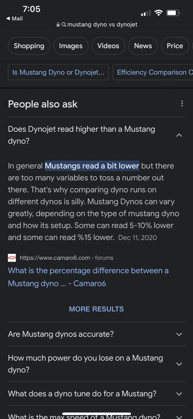Switch to the Shopping filter tab
The image size is (193, 419).
click(x=29, y=46)
